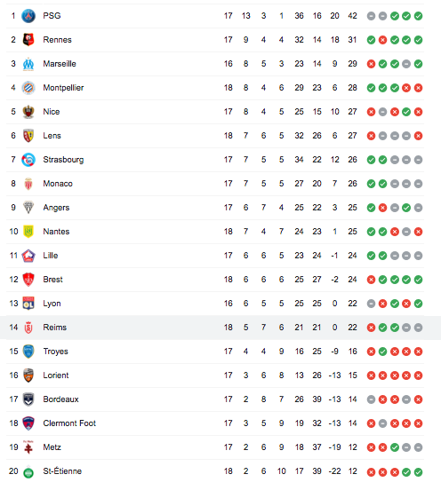Viewport: 441px width, 498px height.
Task: Click the Nantes yellow crest icon
Action: [x=28, y=232]
